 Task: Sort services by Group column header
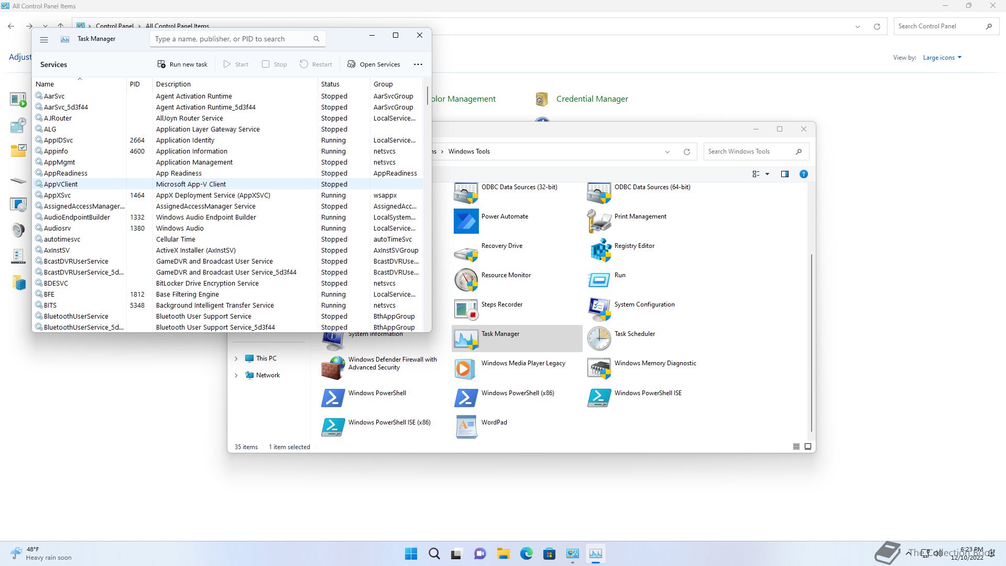(396, 84)
